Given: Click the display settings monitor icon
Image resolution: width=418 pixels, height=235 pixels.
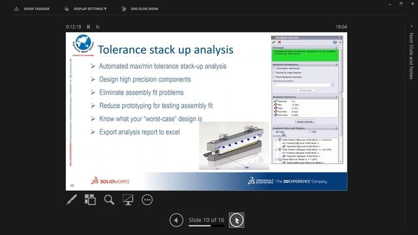Looking at the screenshot, I should pyautogui.click(x=67, y=8).
